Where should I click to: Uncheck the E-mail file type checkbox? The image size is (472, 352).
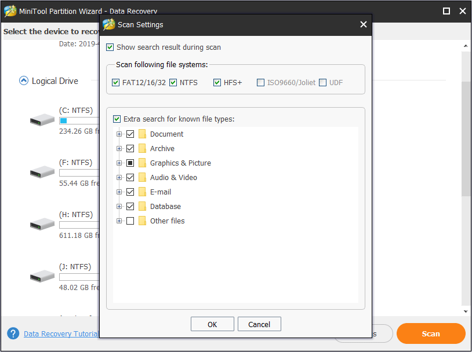pyautogui.click(x=130, y=192)
